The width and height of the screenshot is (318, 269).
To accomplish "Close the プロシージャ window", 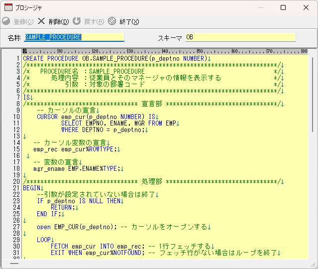I will tap(306, 7).
